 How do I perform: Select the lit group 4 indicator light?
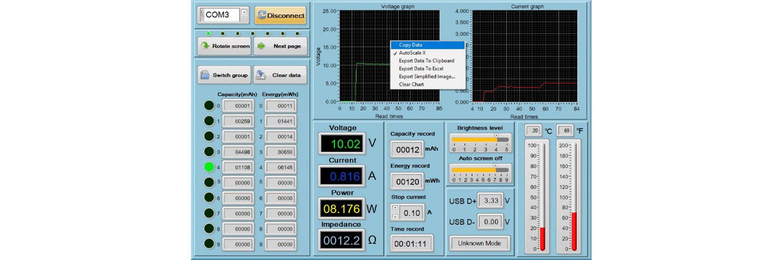coord(209,167)
